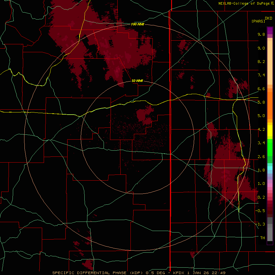Viewport: 275px width, 275px height.
Task: Select the 9.0 scale value
Action: pos(261,48)
